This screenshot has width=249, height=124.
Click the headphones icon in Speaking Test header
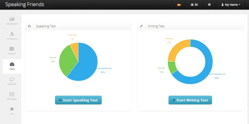[29, 26]
